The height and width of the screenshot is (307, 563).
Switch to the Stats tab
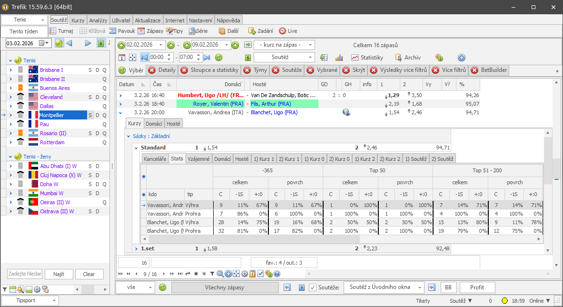pyautogui.click(x=177, y=158)
